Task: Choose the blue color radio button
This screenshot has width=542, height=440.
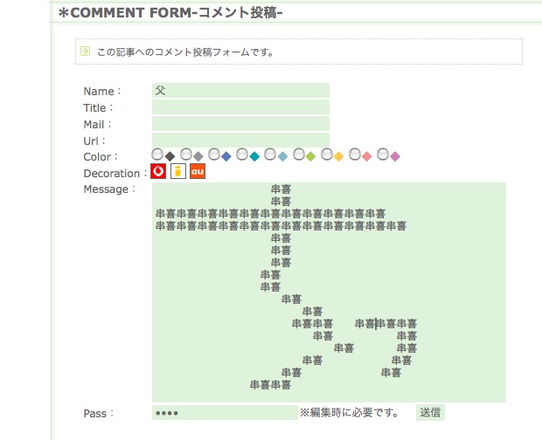Action: 213,155
